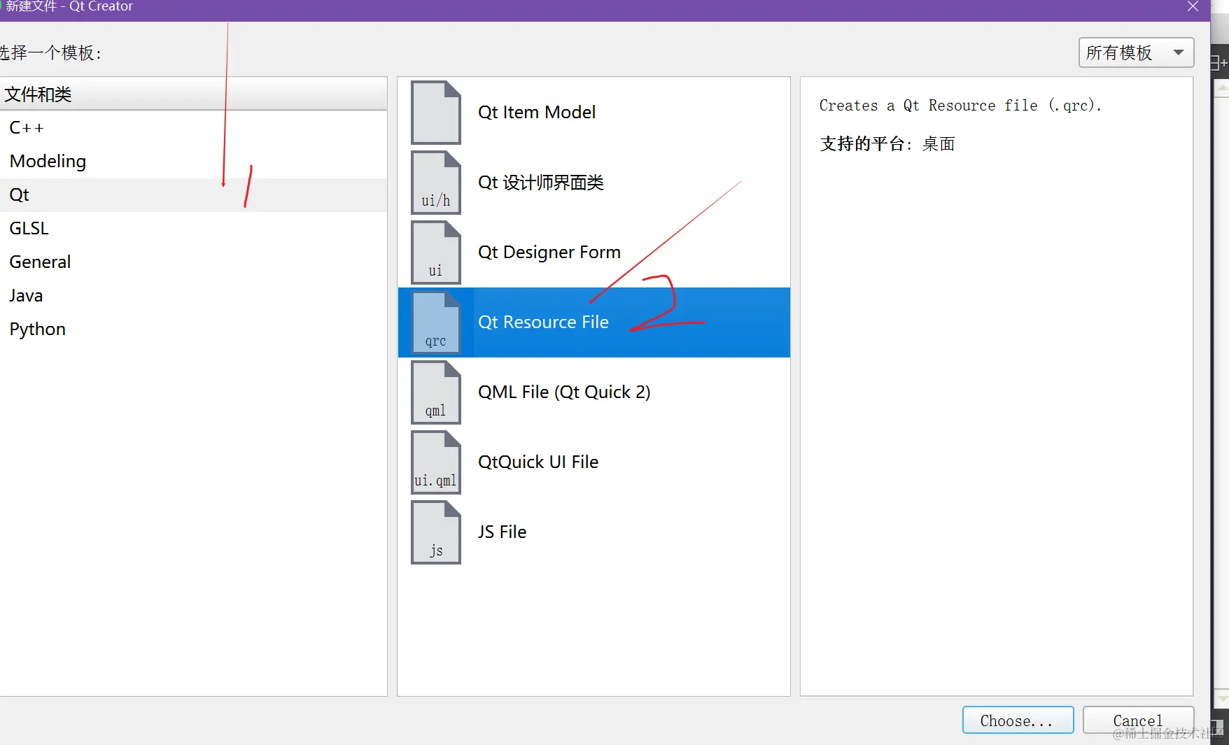Click the ui/h Qt designer class icon

point(435,183)
